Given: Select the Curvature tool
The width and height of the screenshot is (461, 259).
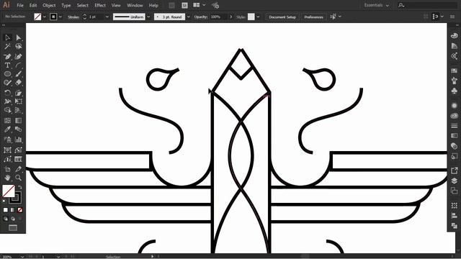Looking at the screenshot, I should 18,56.
